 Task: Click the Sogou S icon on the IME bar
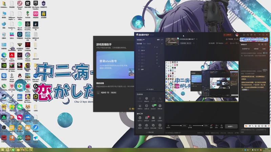[x=246, y=126]
